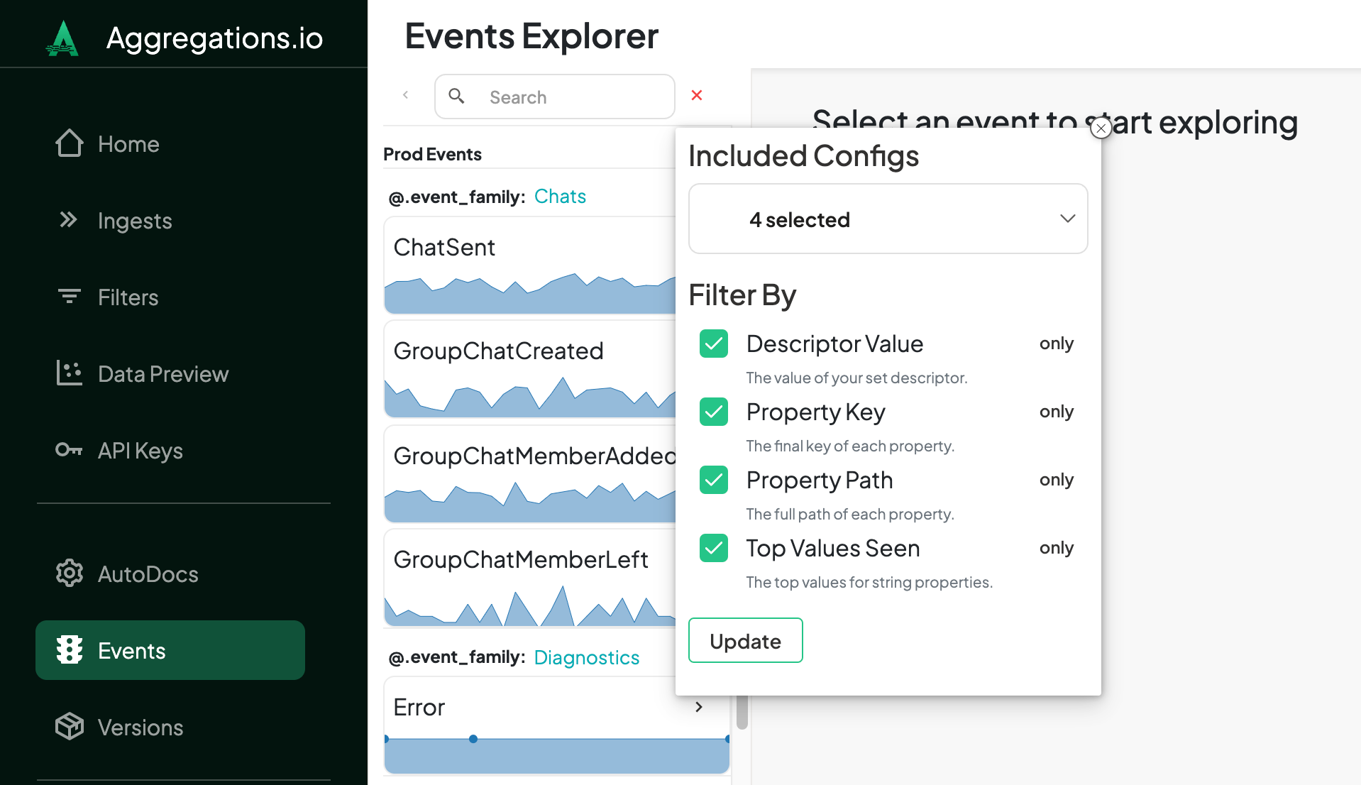The width and height of the screenshot is (1361, 785).
Task: Click 'only' next to Property Path
Action: (x=1056, y=480)
